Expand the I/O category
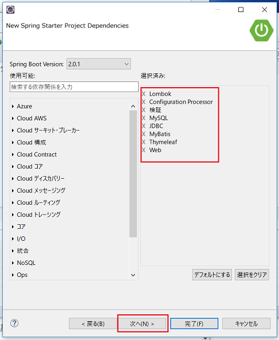The image size is (279, 340). pyautogui.click(x=13, y=239)
